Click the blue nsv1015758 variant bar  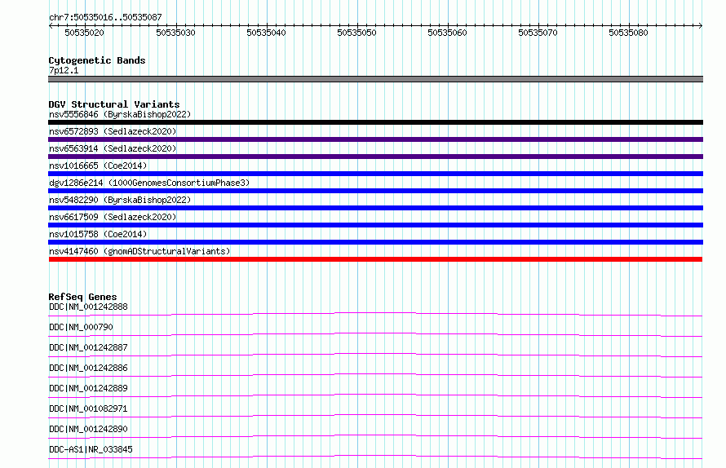375,242
